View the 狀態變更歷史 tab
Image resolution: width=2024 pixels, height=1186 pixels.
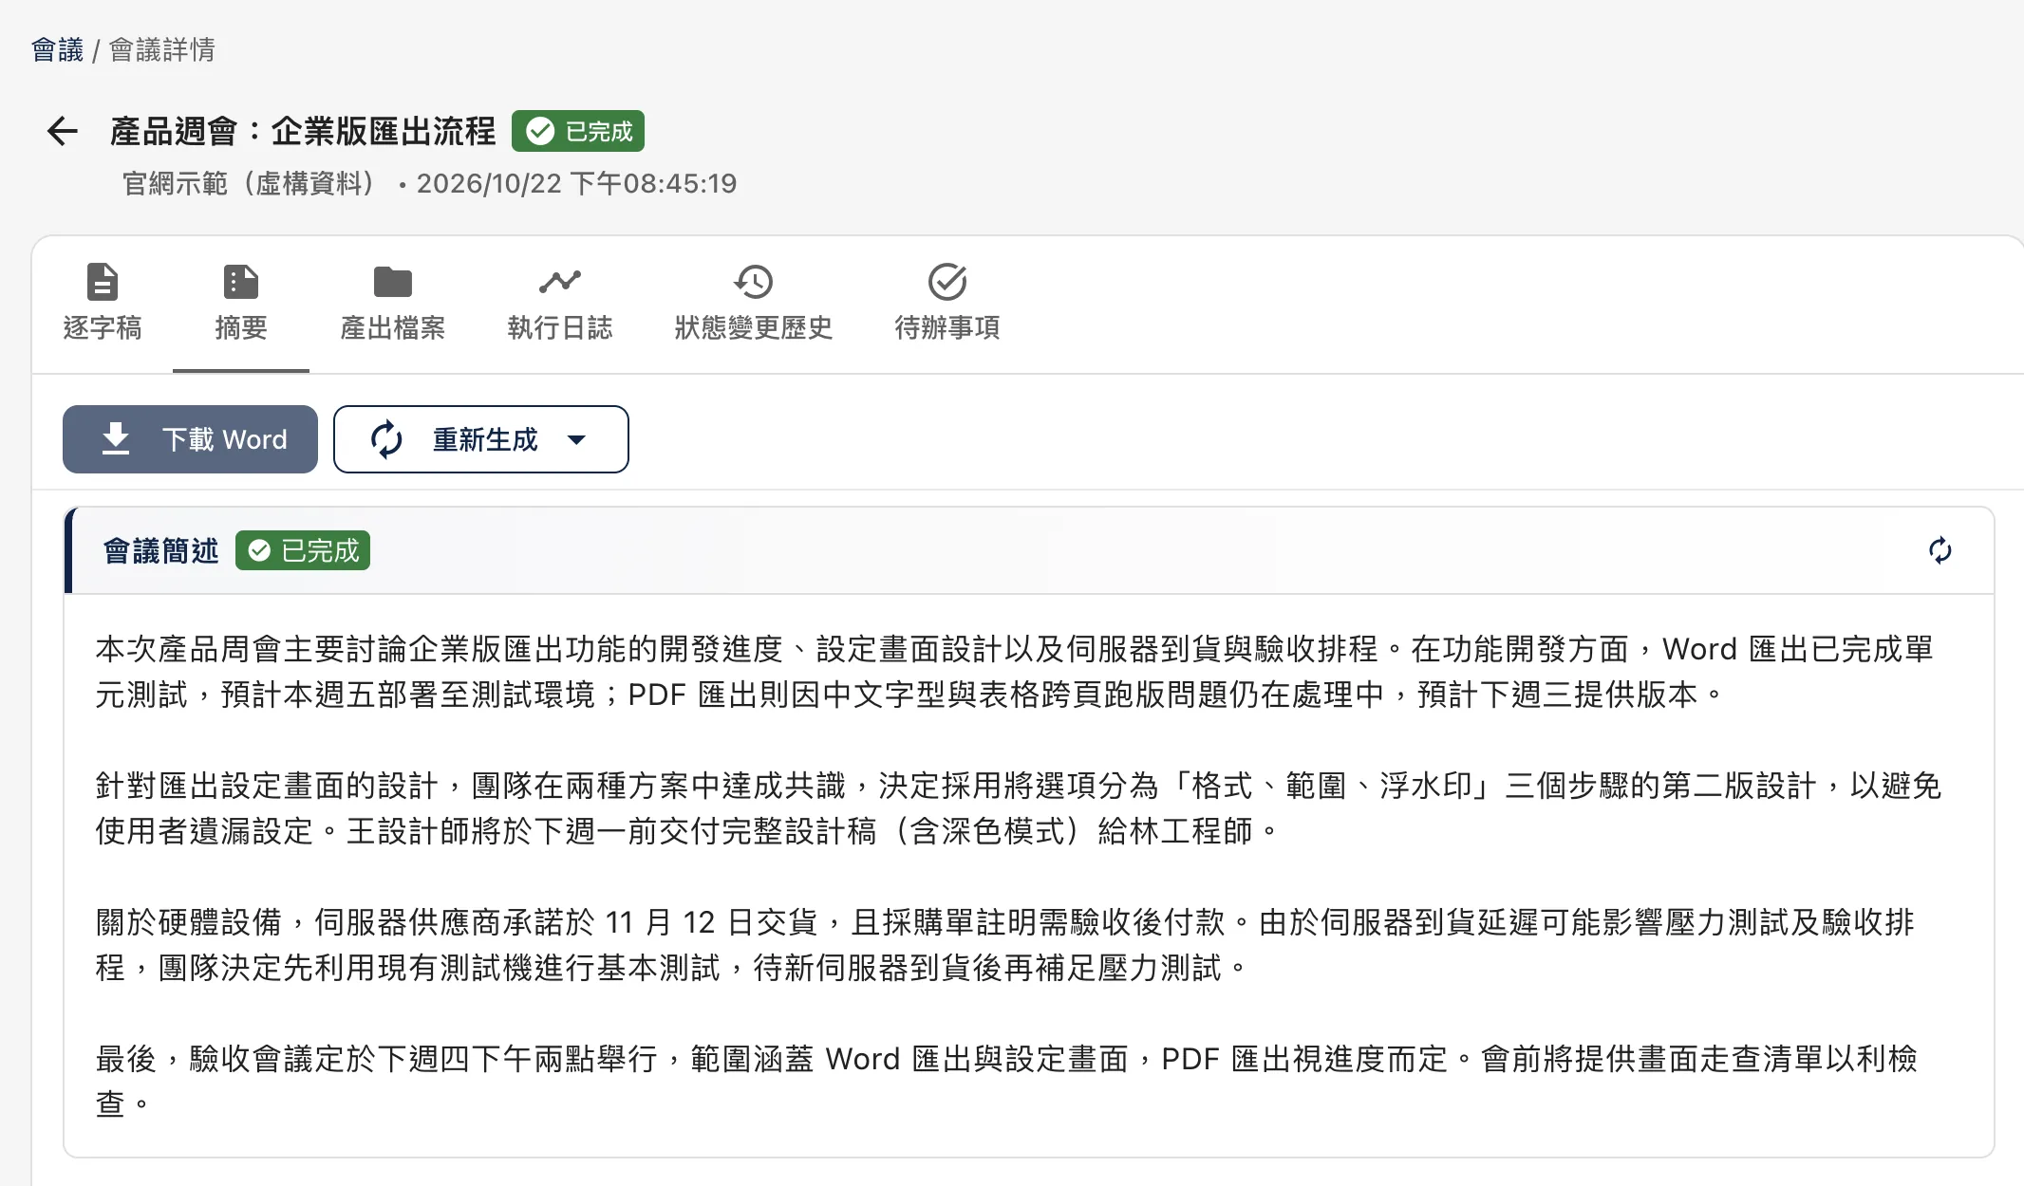click(x=754, y=304)
